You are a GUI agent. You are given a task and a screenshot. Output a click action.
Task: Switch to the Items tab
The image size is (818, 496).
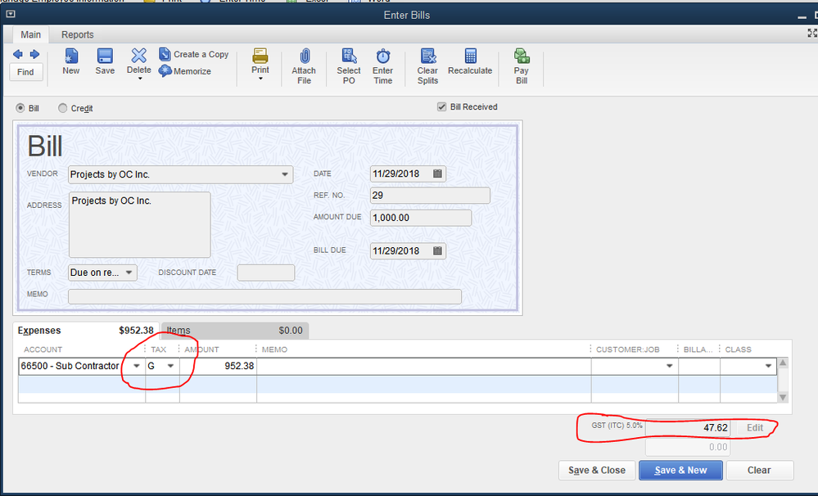tap(235, 330)
